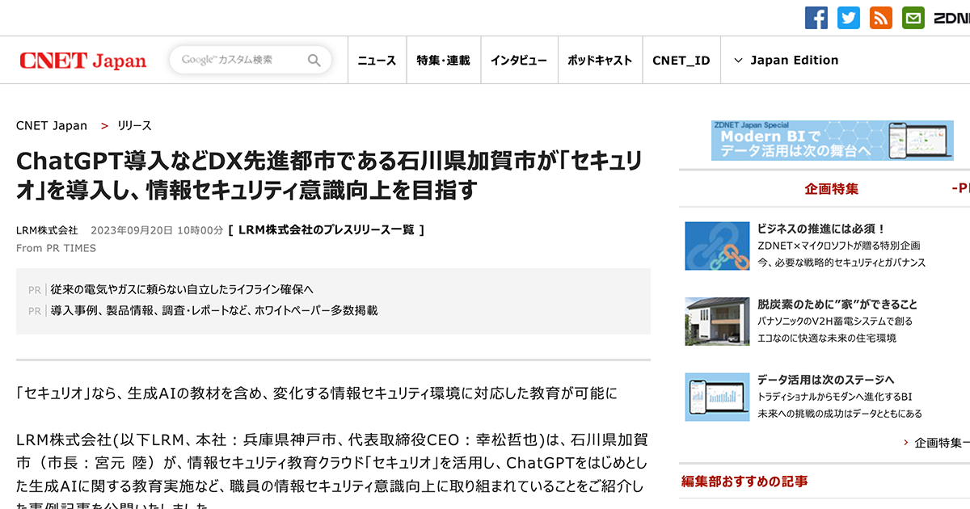The height and width of the screenshot is (509, 970).
Task: Open the chain-link security article thumbnail
Action: pos(717,246)
